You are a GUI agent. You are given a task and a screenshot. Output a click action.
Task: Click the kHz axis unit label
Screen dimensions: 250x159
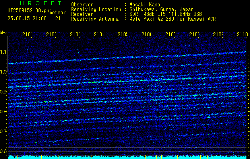(x=4, y=33)
